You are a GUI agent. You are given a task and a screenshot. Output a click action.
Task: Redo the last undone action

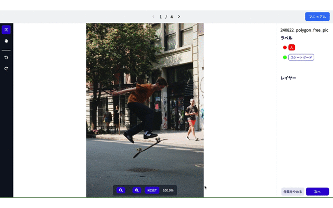point(6,69)
